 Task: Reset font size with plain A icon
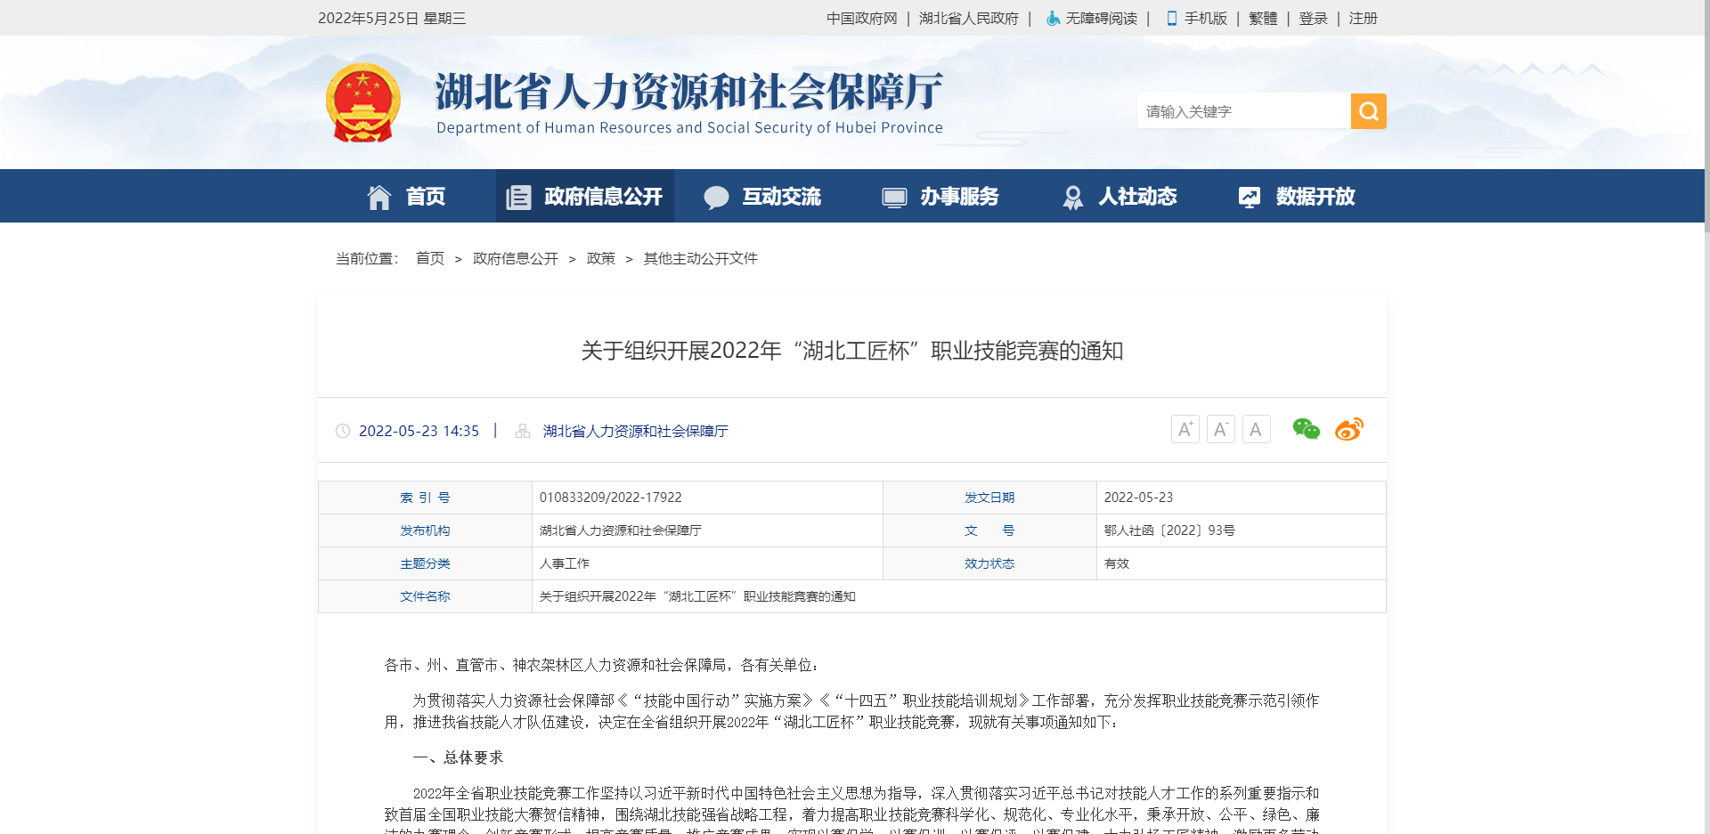click(x=1256, y=429)
